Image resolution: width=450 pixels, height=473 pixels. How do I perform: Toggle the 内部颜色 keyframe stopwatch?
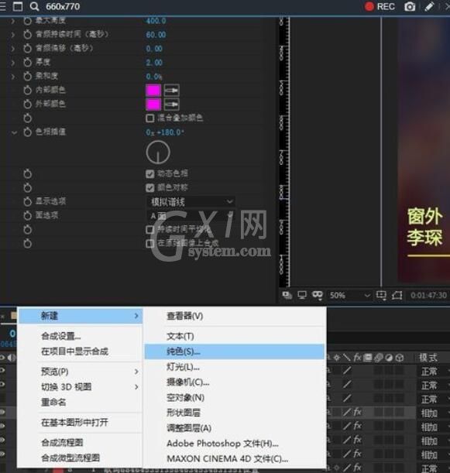[x=27, y=91]
